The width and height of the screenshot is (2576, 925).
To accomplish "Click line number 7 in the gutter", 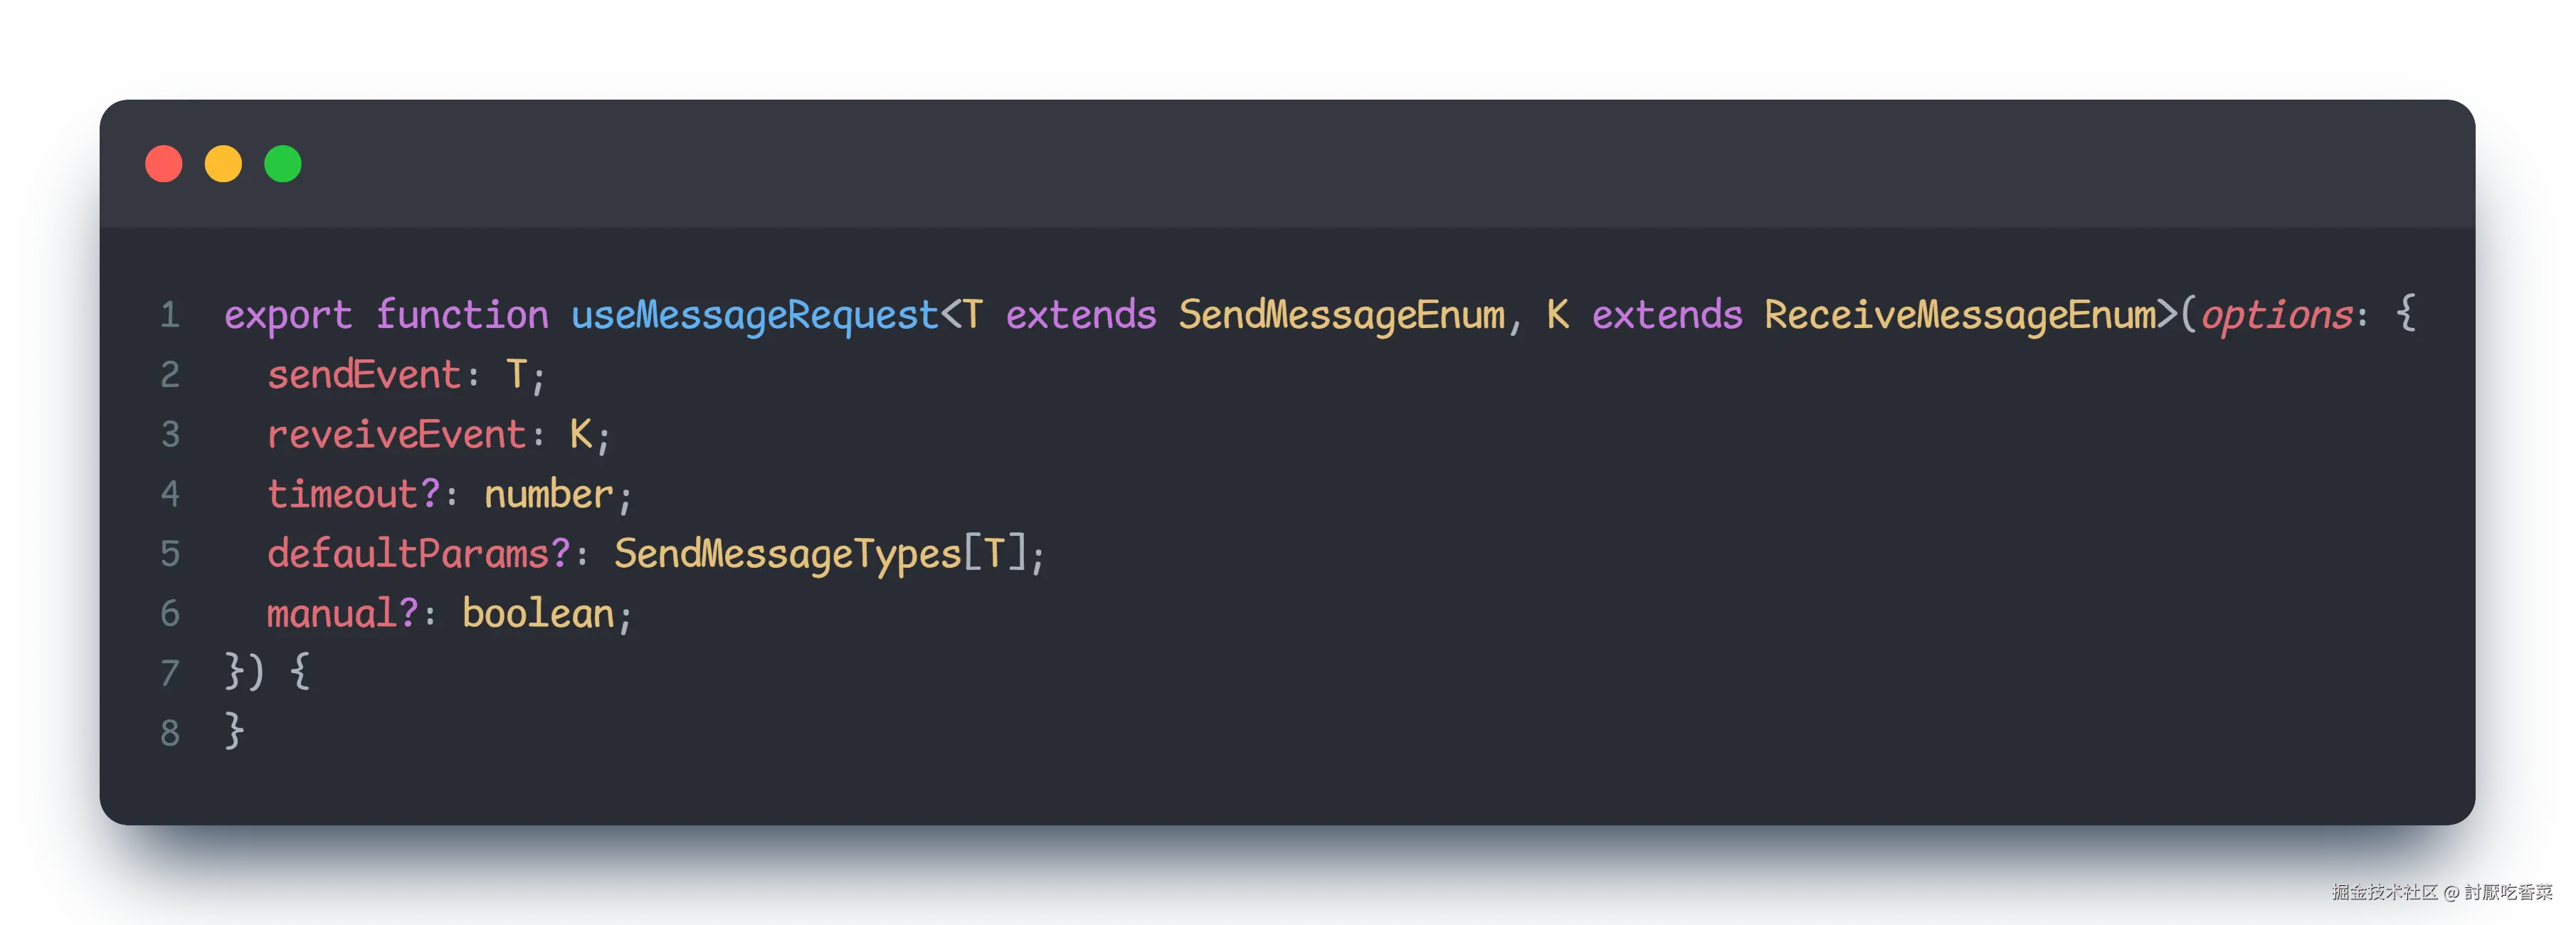I will tap(170, 674).
